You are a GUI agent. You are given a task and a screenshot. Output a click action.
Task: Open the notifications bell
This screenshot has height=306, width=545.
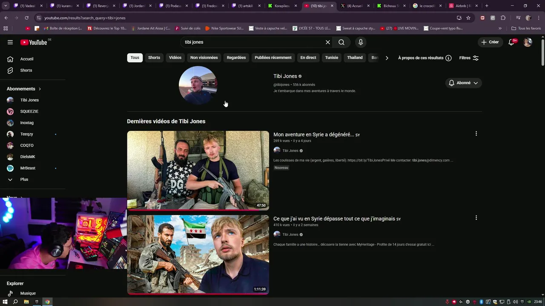click(512, 42)
